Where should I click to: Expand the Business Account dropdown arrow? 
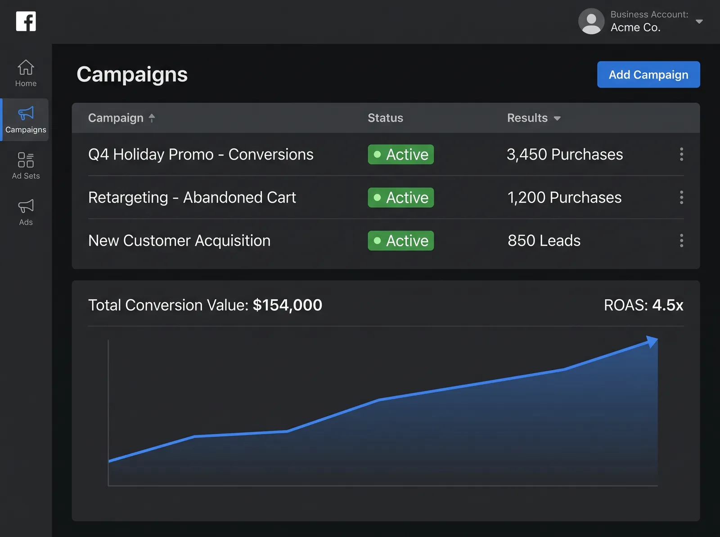699,21
